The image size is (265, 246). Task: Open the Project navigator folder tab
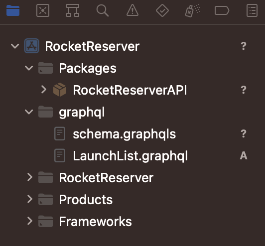tap(13, 10)
